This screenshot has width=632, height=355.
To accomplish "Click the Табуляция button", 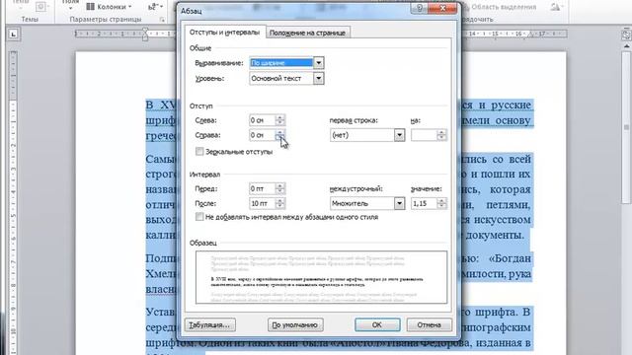I will (x=210, y=324).
